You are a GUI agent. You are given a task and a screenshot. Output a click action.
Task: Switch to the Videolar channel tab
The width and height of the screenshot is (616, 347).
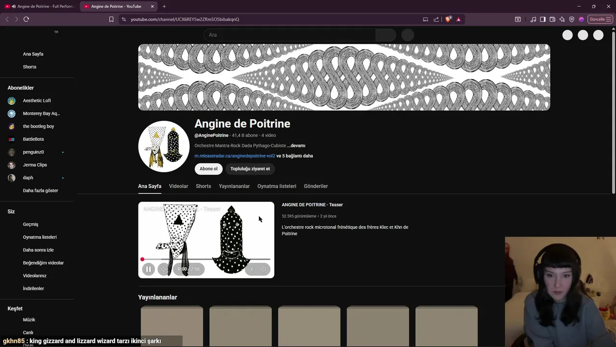coord(179,186)
